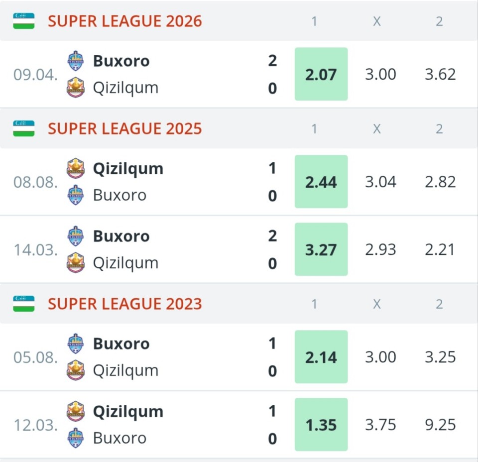
Task: Click Qizilqum's crest in the 09.04. match
Action: [x=76, y=88]
